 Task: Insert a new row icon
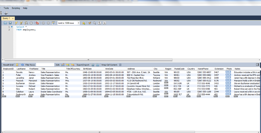[68, 65]
